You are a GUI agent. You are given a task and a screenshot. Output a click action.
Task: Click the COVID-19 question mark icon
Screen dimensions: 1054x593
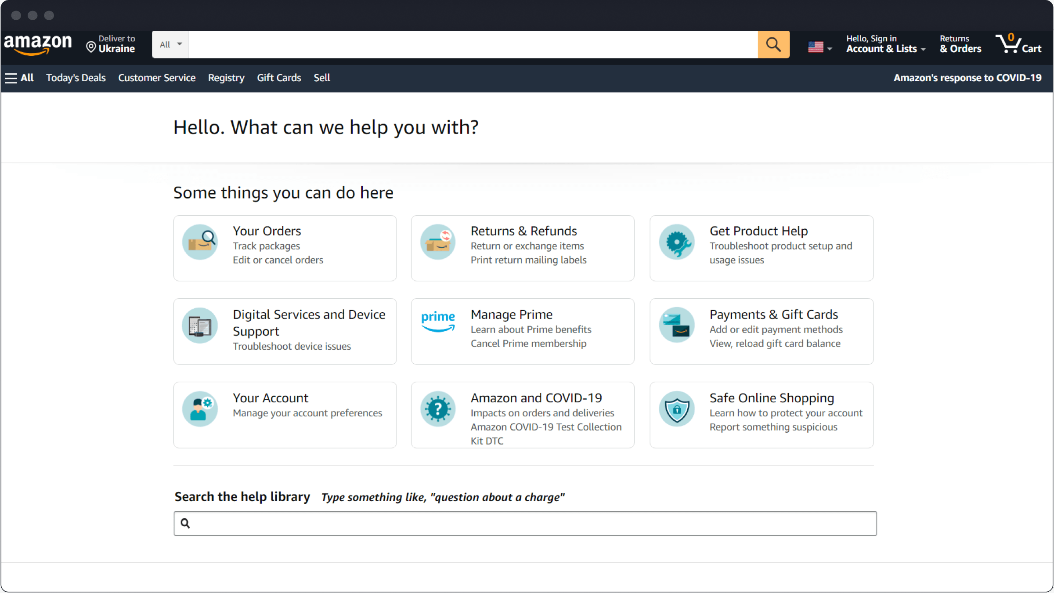[438, 409]
